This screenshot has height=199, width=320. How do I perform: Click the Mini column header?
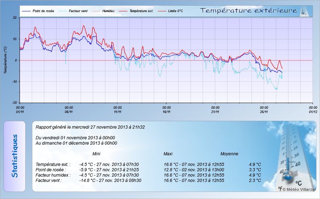(x=96, y=154)
